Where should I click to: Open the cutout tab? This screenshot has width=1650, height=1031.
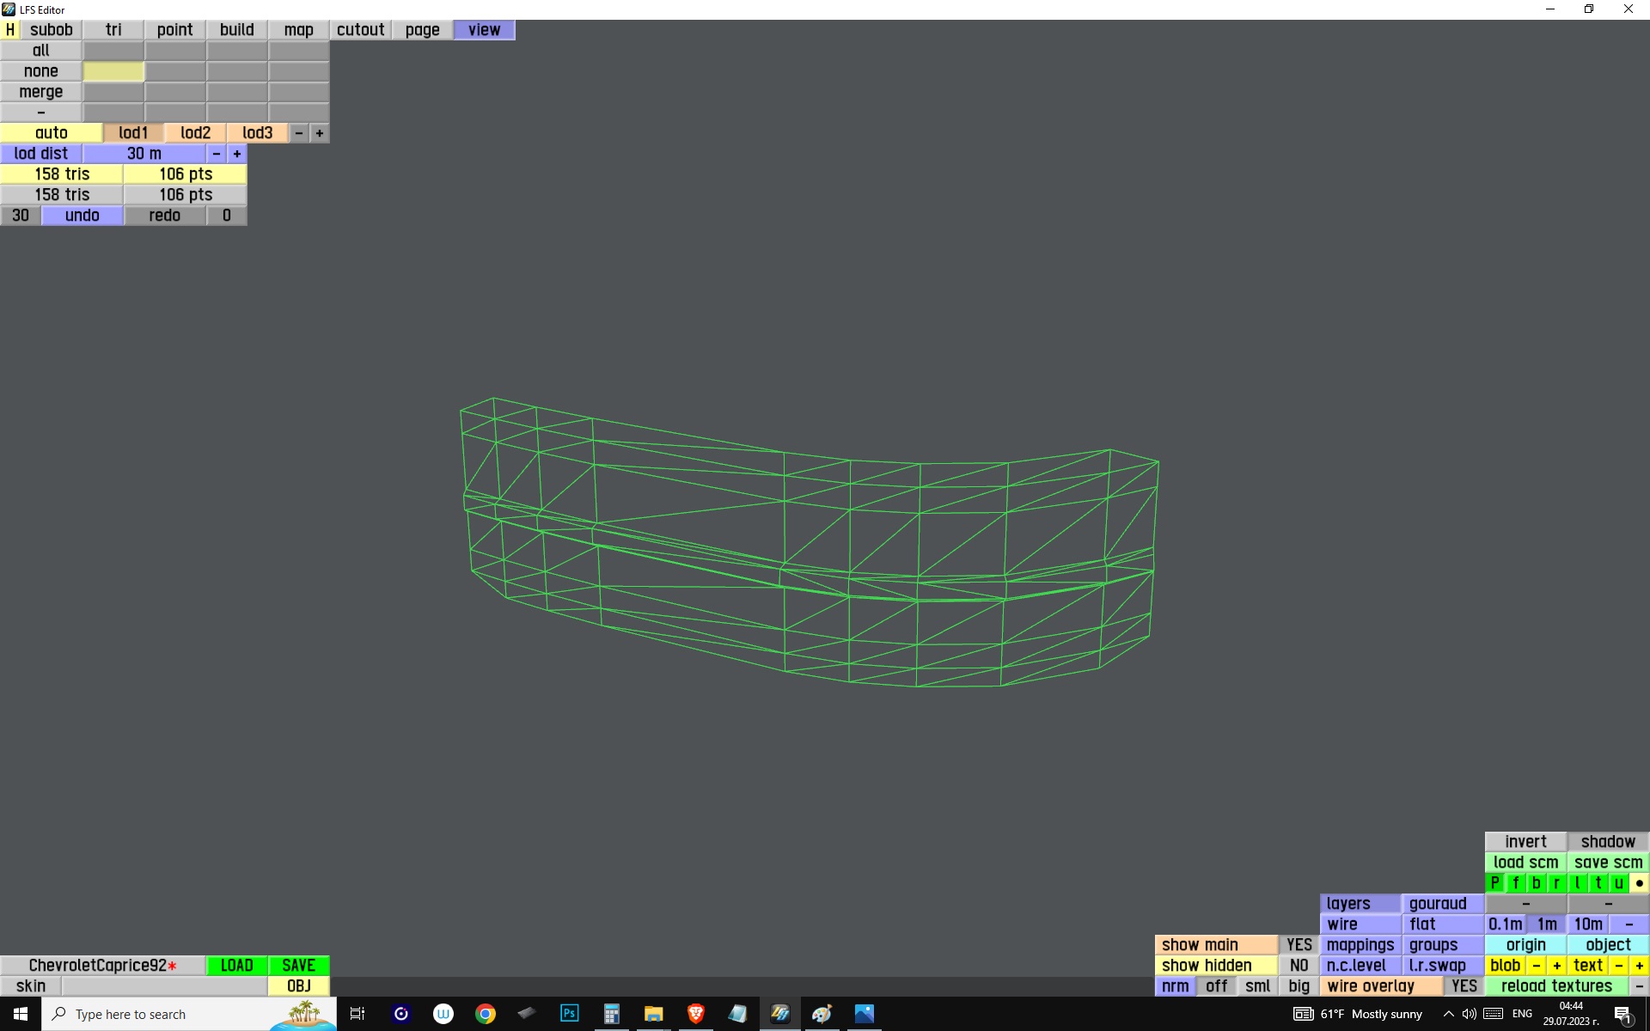[x=361, y=30]
